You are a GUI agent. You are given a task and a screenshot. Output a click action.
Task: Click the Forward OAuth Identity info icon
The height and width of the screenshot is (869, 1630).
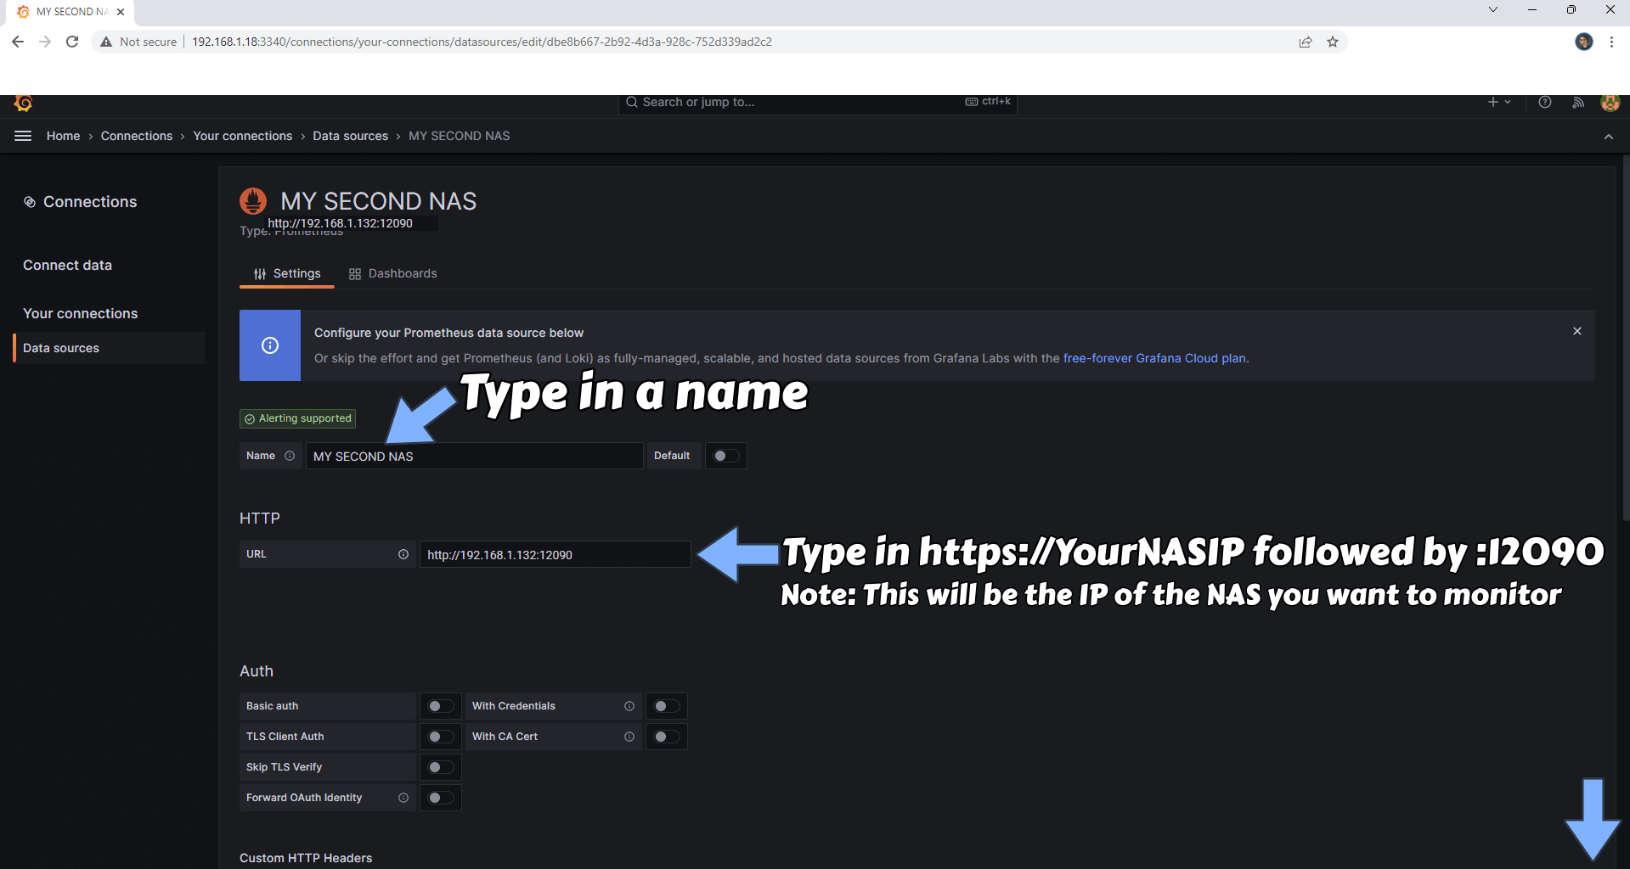point(403,798)
